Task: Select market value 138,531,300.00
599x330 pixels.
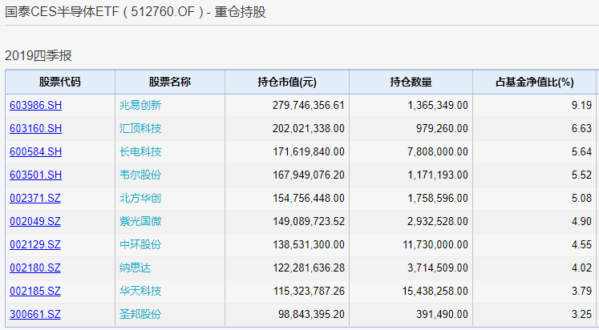Action: tap(309, 245)
